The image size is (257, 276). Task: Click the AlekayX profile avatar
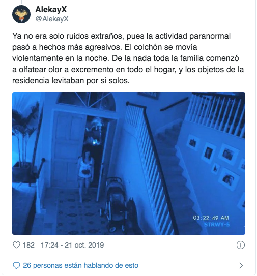tap(21, 14)
